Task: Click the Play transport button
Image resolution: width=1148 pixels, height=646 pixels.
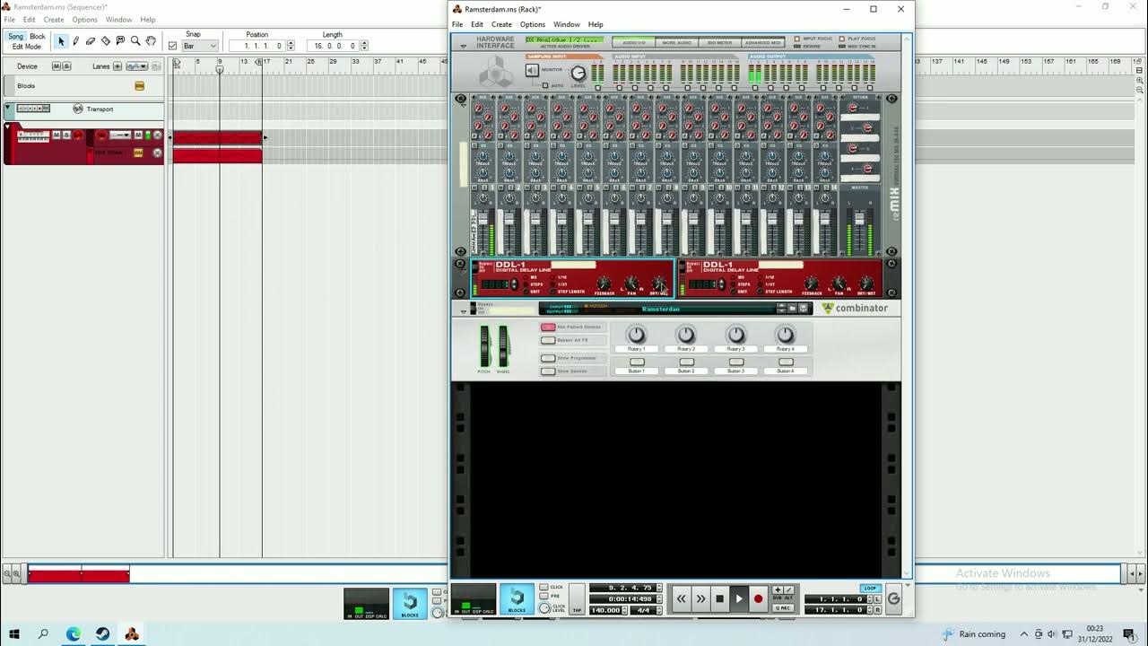Action: pos(739,598)
